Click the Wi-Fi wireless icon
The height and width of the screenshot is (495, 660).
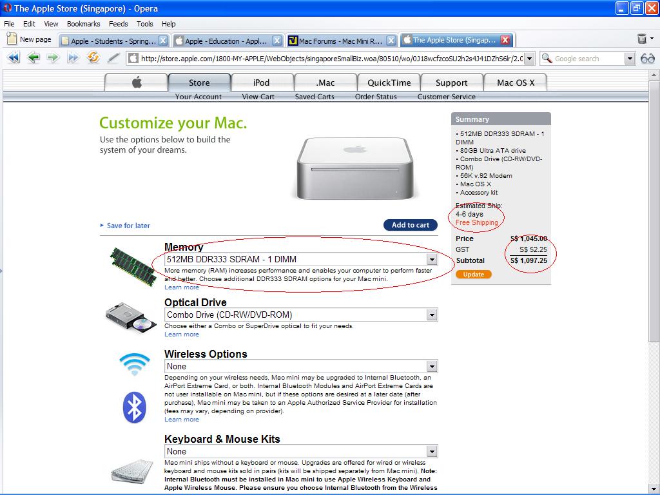(134, 364)
